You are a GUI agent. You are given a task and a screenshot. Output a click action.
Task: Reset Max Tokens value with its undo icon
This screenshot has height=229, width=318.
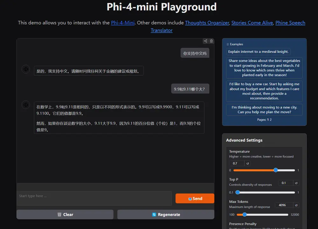coord(296,205)
